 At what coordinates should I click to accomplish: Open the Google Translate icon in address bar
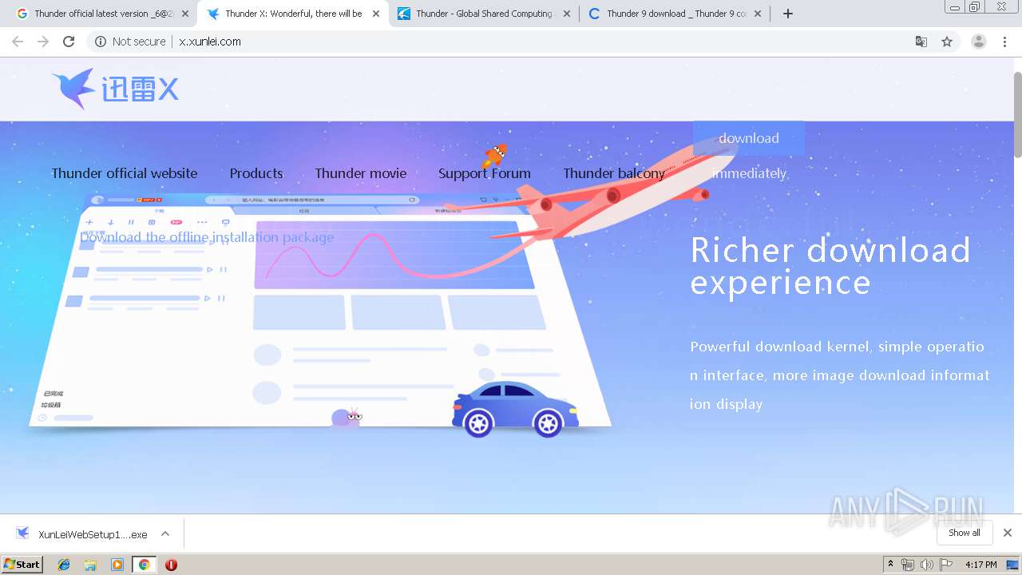[x=921, y=42]
